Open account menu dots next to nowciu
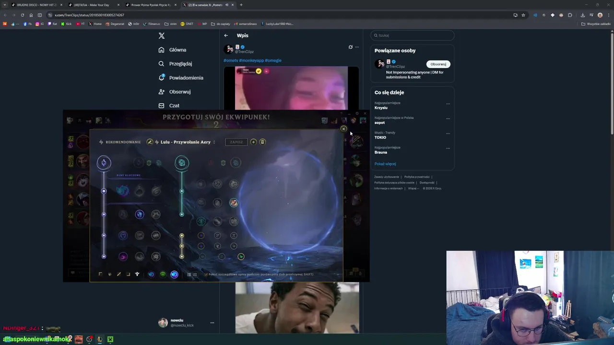Viewport: 614px width, 345px height. tap(212, 323)
